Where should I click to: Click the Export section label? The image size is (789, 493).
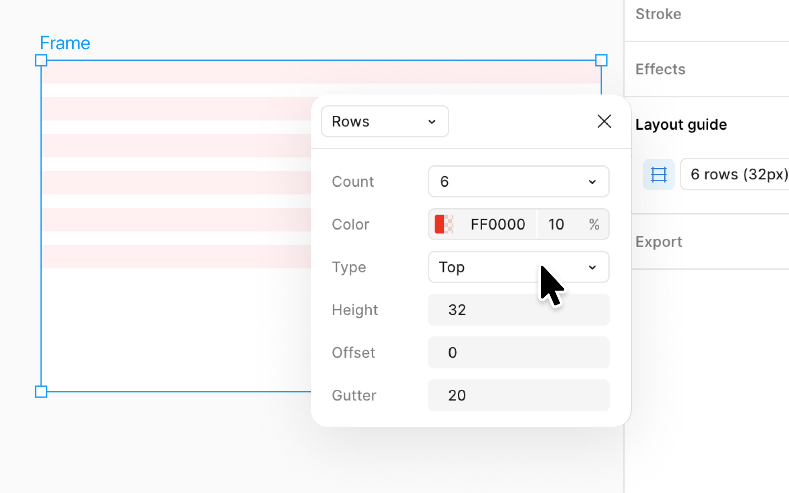click(658, 241)
